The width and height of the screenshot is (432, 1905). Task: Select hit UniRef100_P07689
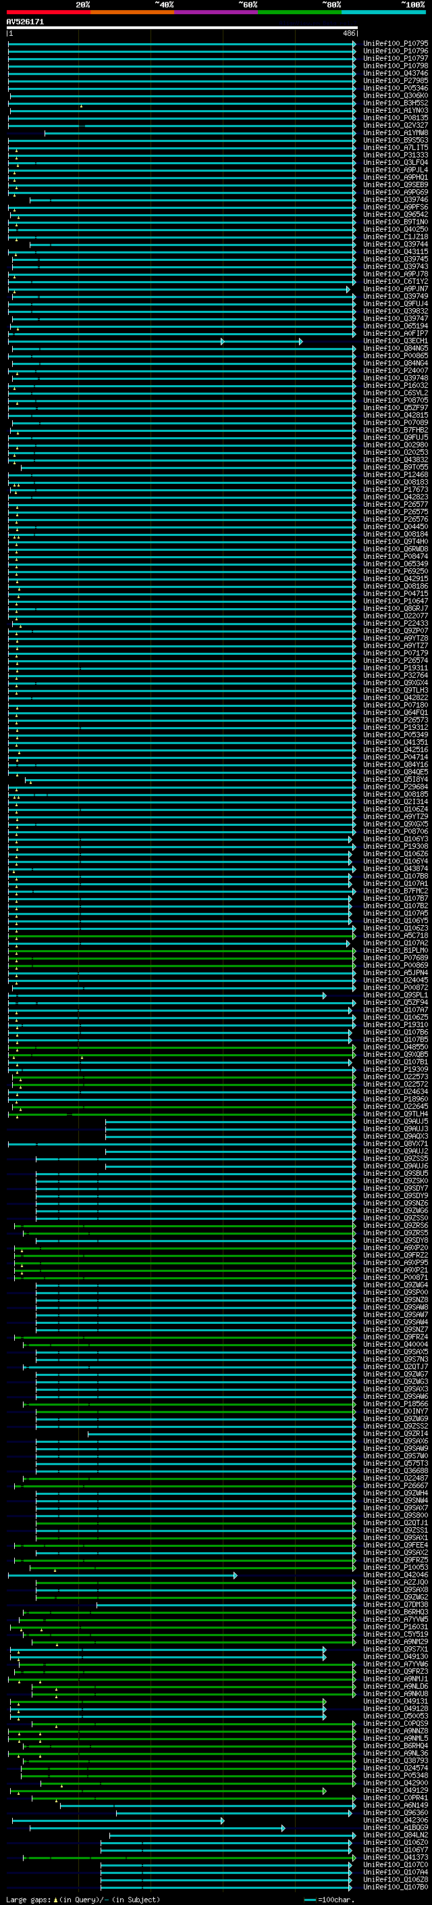pyautogui.click(x=395, y=958)
